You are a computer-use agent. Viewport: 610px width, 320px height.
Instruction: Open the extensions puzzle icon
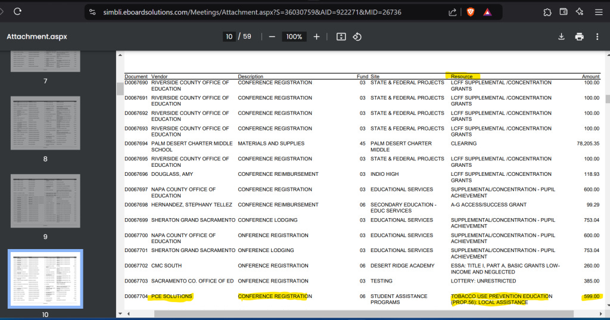tap(547, 12)
